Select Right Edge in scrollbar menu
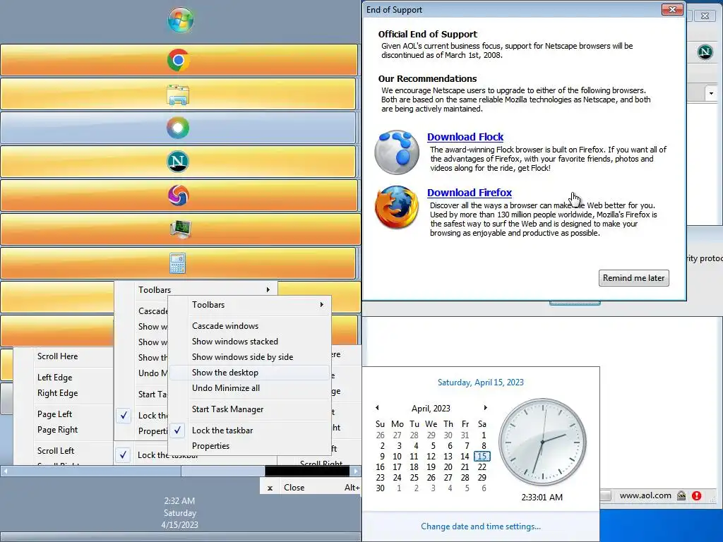Screen dimensions: 723x542 (x=64, y=393)
